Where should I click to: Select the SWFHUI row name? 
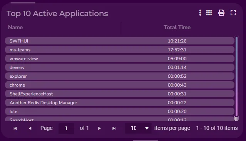tap(19, 41)
